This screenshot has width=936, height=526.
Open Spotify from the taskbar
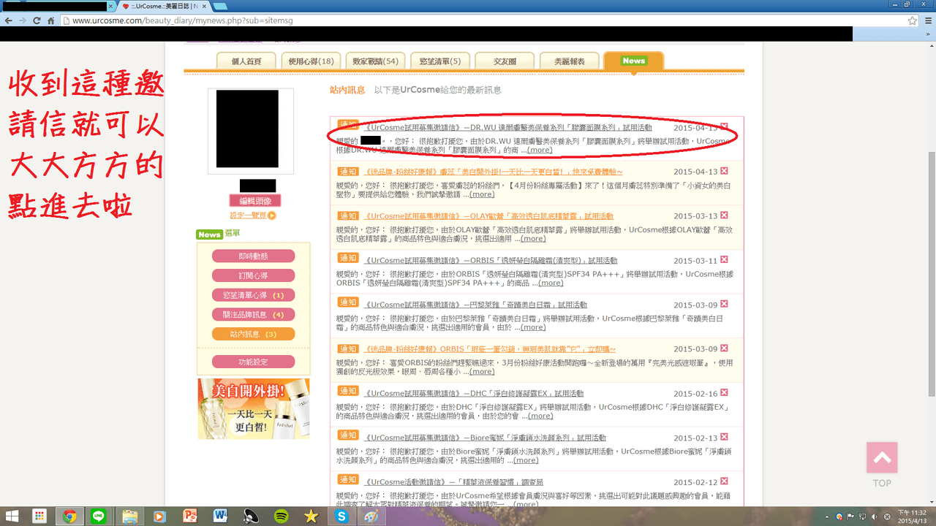pos(281,516)
